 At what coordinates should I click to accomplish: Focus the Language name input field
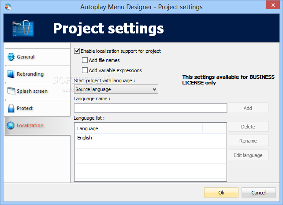[150, 108]
